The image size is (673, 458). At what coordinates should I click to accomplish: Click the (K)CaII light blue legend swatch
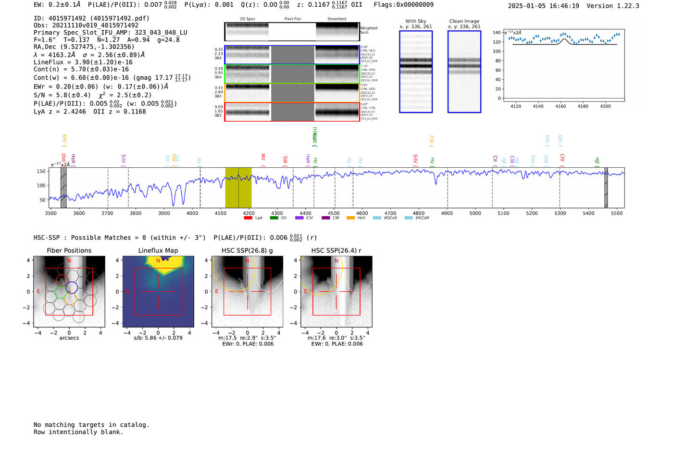tap(377, 218)
